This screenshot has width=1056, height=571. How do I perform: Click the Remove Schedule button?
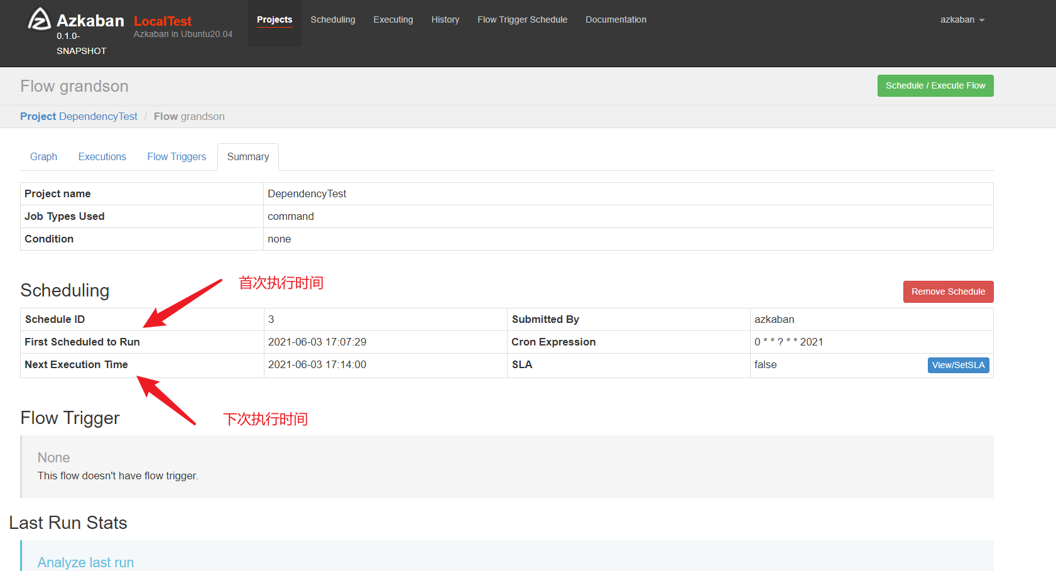click(x=948, y=291)
